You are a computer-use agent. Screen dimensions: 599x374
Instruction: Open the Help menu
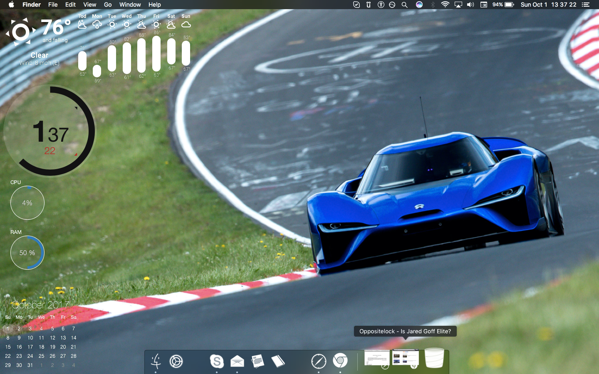point(154,5)
